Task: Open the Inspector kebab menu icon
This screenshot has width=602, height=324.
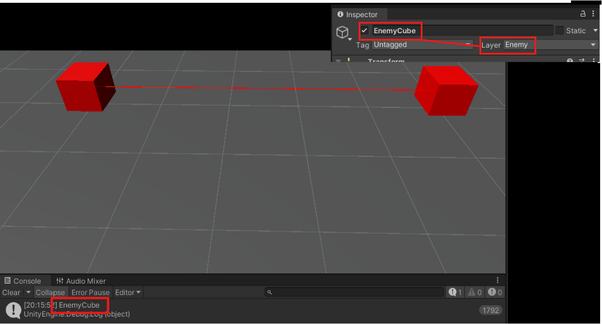Action: (594, 14)
